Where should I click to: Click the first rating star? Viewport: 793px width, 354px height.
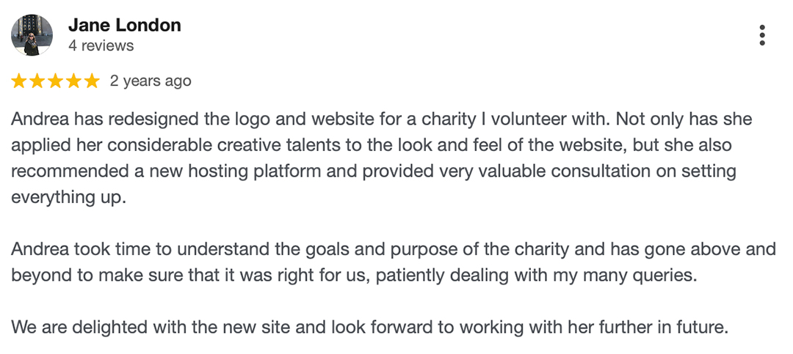tap(18, 81)
